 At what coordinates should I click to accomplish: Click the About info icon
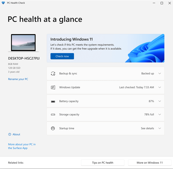10,135
